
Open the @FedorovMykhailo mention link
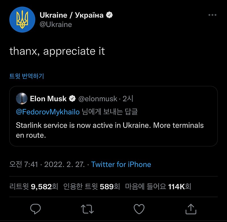(x=48, y=112)
